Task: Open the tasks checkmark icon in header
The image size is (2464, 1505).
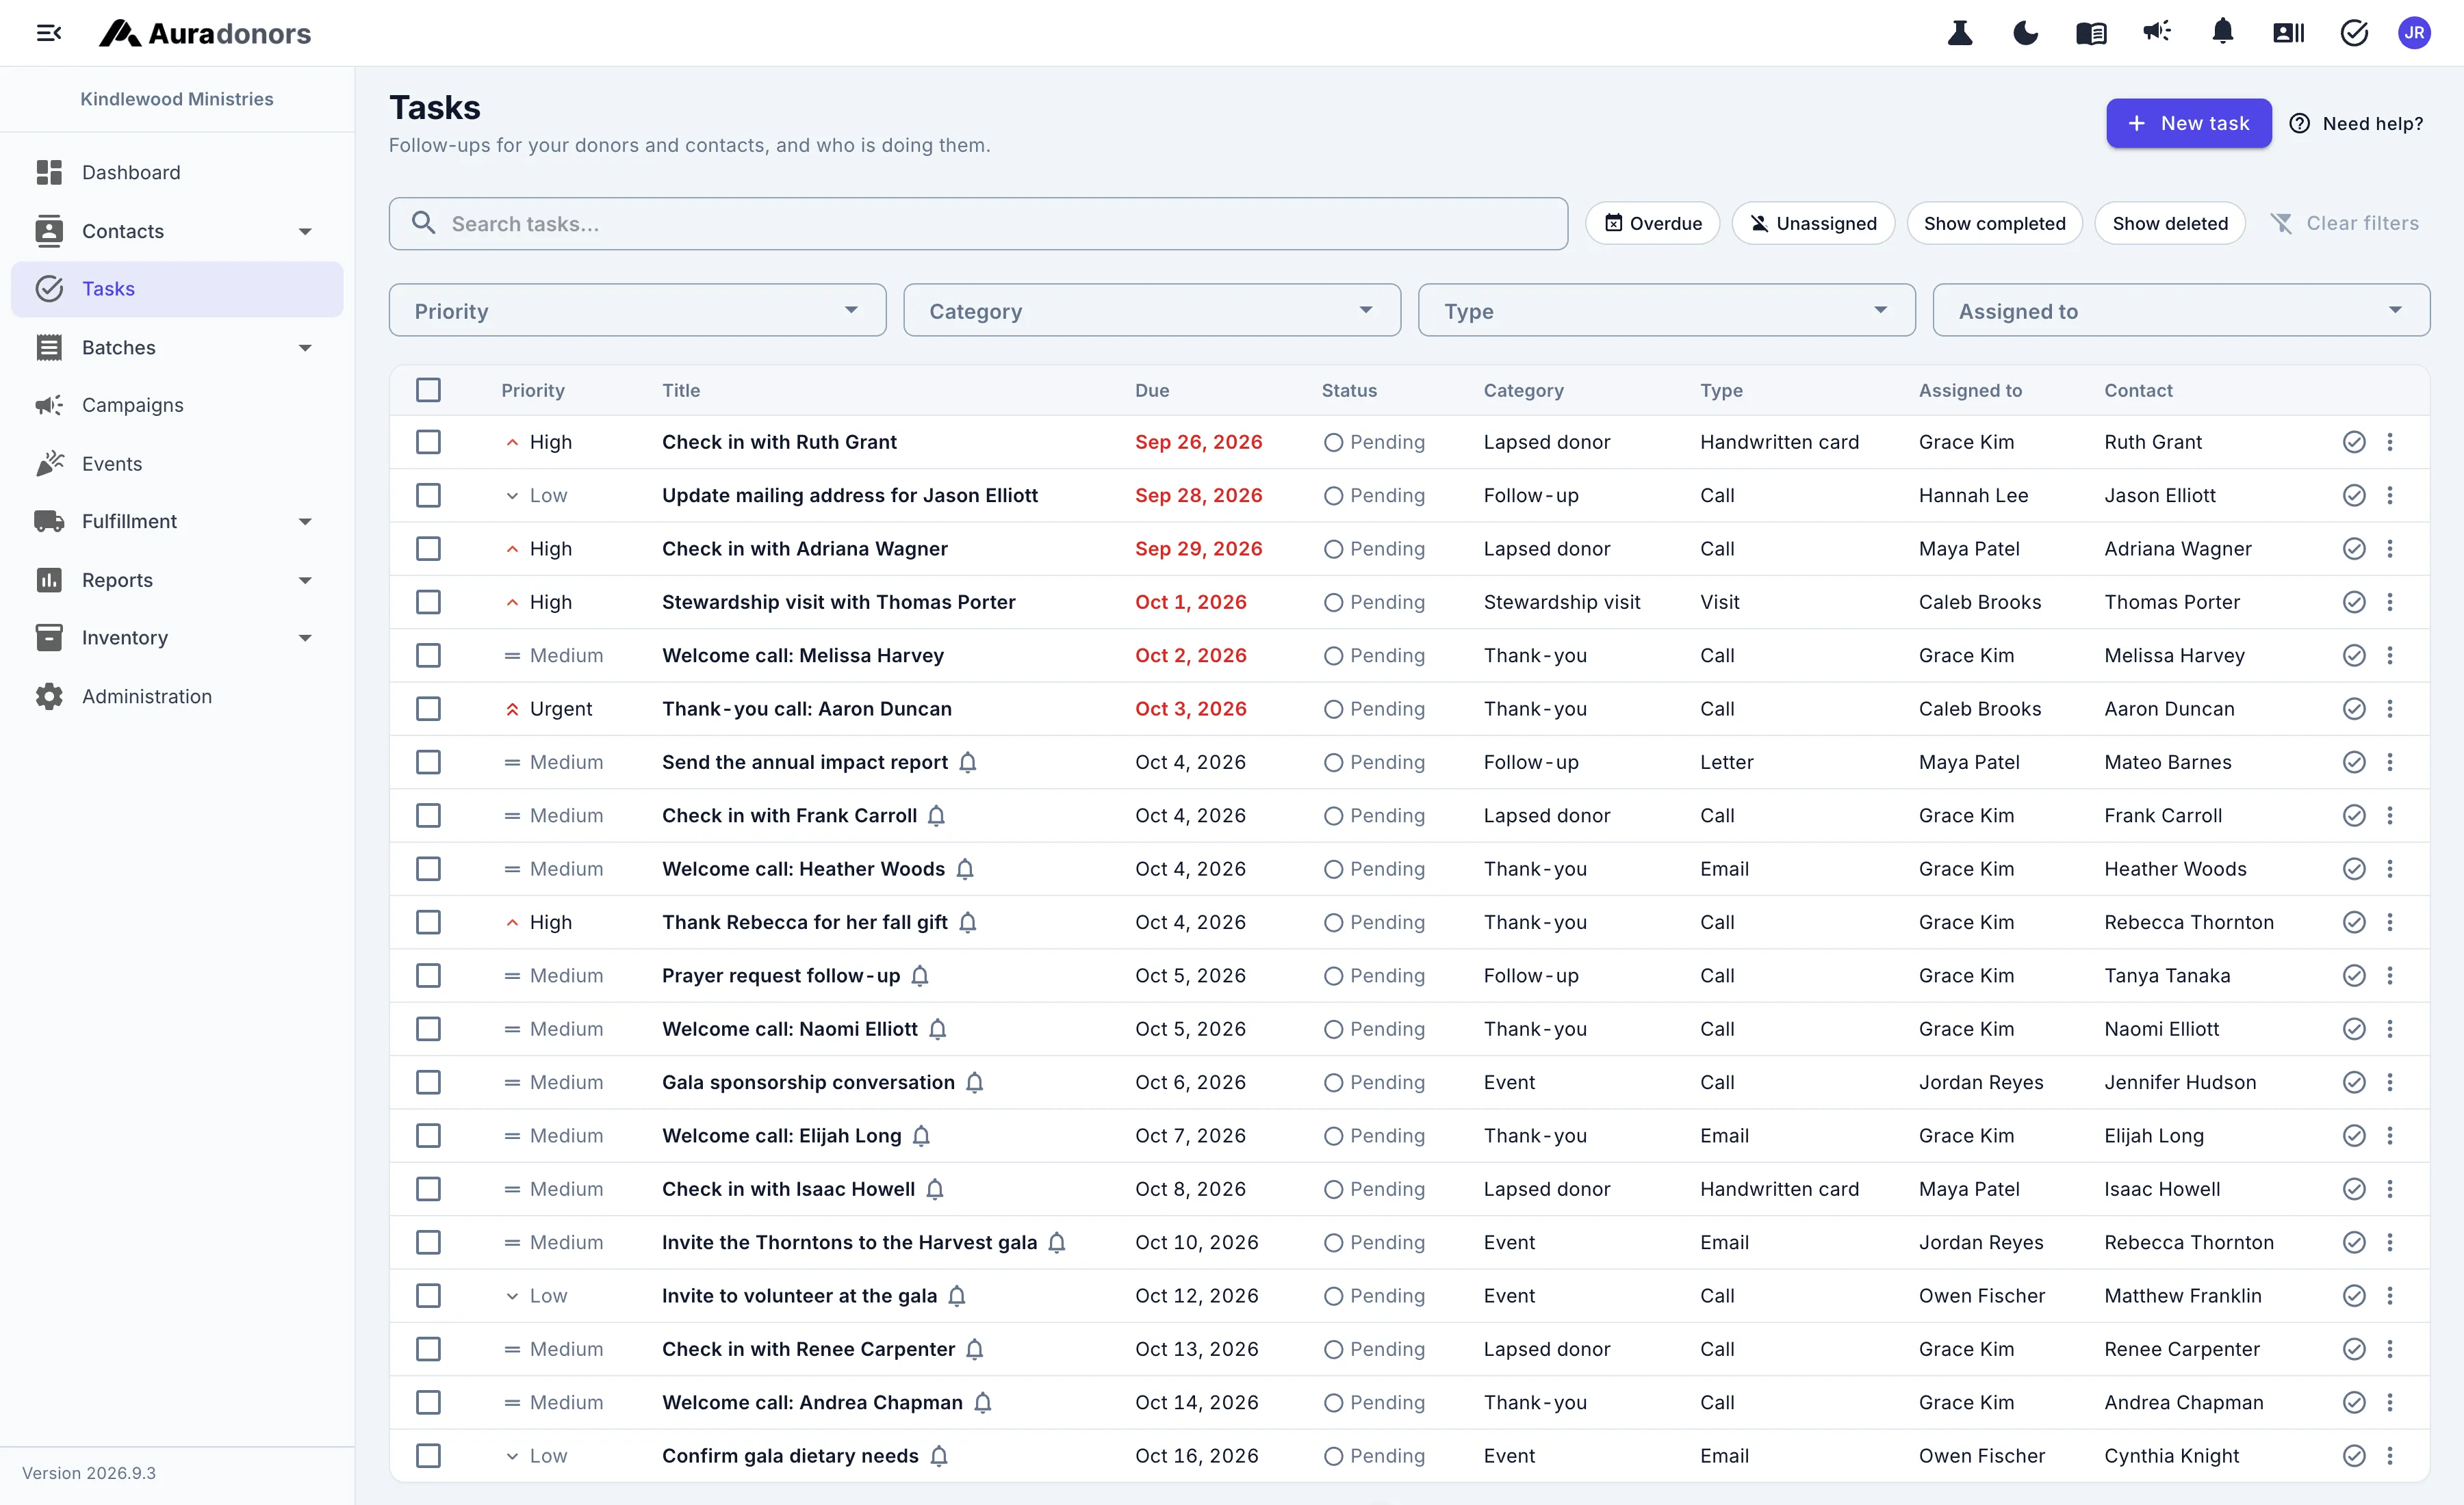Action: [x=2354, y=33]
